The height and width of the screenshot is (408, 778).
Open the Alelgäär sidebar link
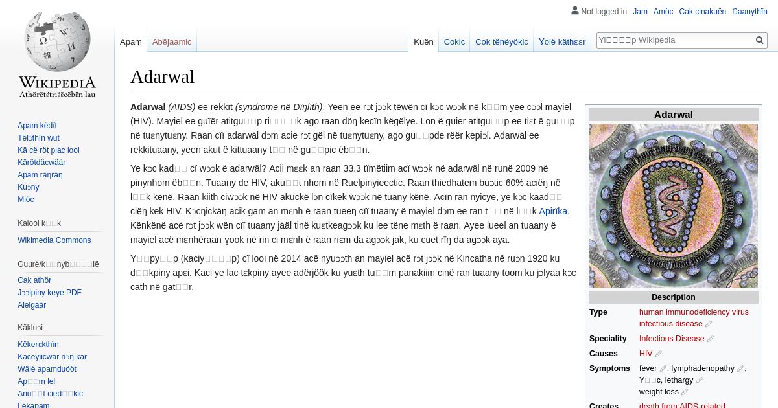tap(32, 305)
